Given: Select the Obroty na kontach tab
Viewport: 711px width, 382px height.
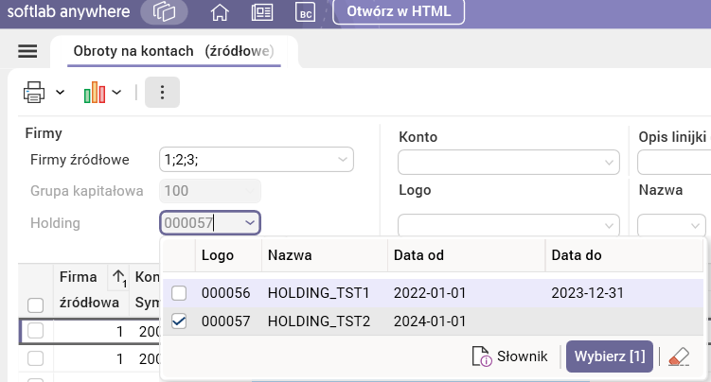Looking at the screenshot, I should pos(173,50).
